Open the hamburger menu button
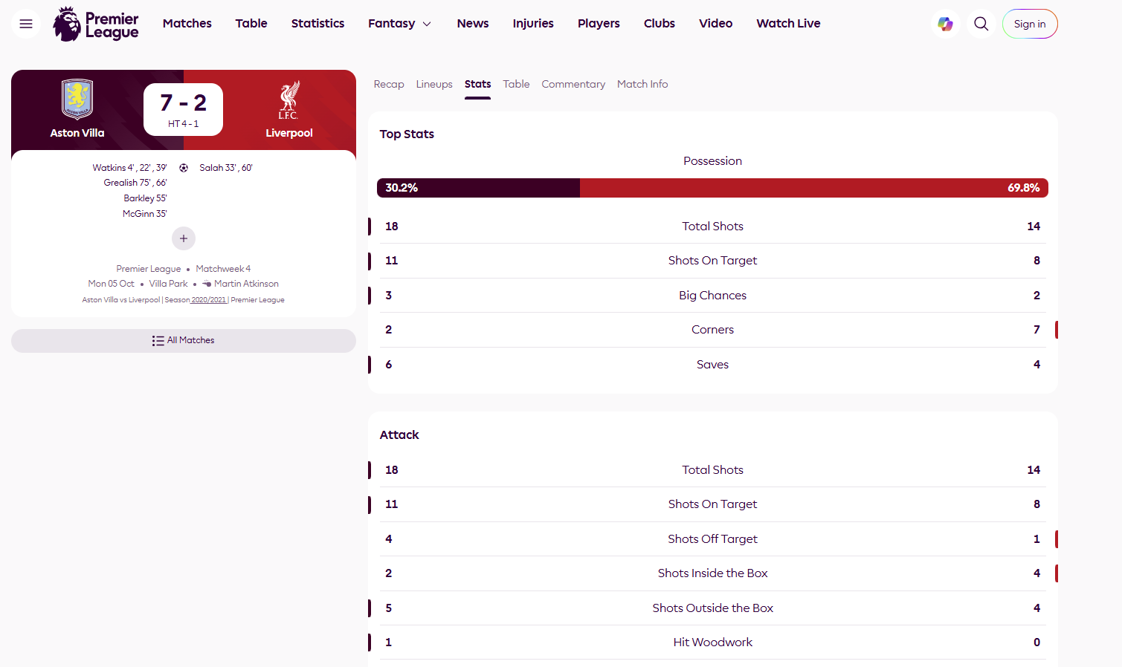 click(26, 24)
